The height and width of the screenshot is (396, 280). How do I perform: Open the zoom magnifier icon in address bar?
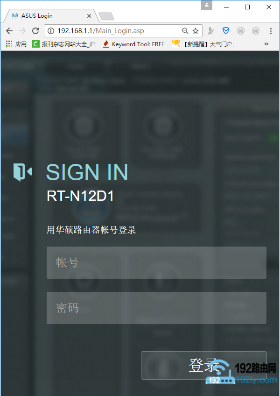185,31
